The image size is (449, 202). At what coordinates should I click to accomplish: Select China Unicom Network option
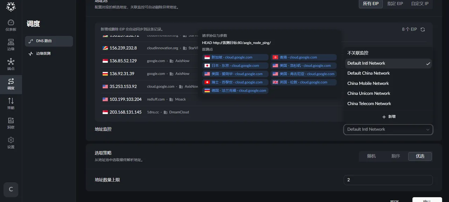click(388, 94)
